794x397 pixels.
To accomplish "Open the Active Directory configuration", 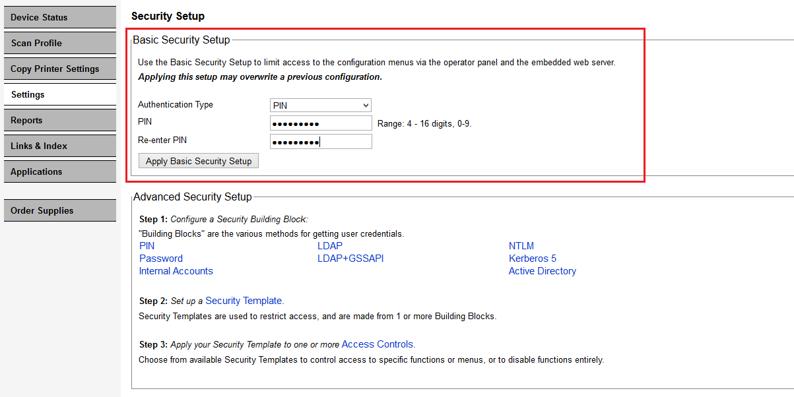I will [x=542, y=270].
